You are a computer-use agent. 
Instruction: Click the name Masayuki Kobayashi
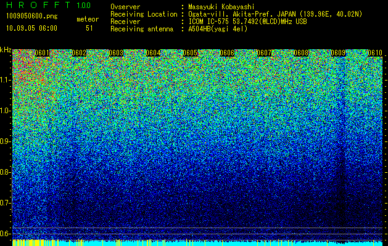[x=221, y=7]
